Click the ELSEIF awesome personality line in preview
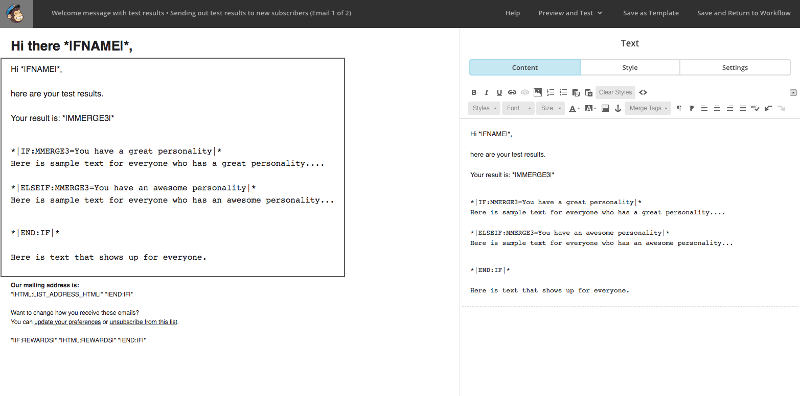The width and height of the screenshot is (800, 396). pyautogui.click(x=133, y=188)
